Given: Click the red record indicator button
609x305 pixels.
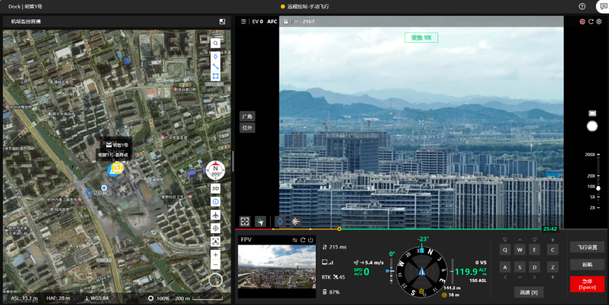Looking at the screenshot, I should click(x=582, y=22).
